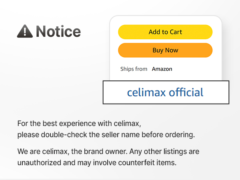The width and height of the screenshot is (240, 180).
Task: Click the Notice heading text
Action: tap(58, 32)
